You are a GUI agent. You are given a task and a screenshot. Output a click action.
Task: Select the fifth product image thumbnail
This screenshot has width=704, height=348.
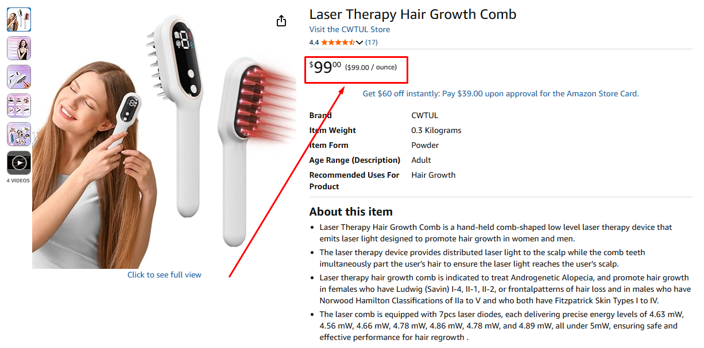click(x=19, y=134)
